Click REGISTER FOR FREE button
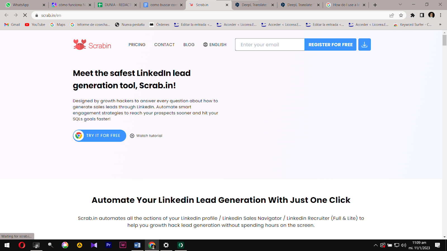The width and height of the screenshot is (447, 251). pos(331,45)
